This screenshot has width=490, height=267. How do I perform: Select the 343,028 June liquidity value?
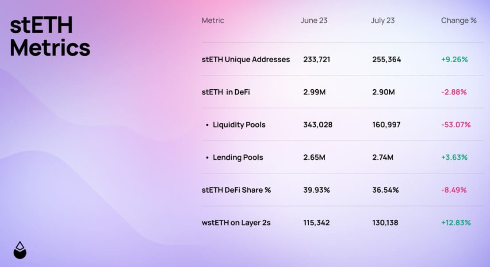(x=318, y=125)
